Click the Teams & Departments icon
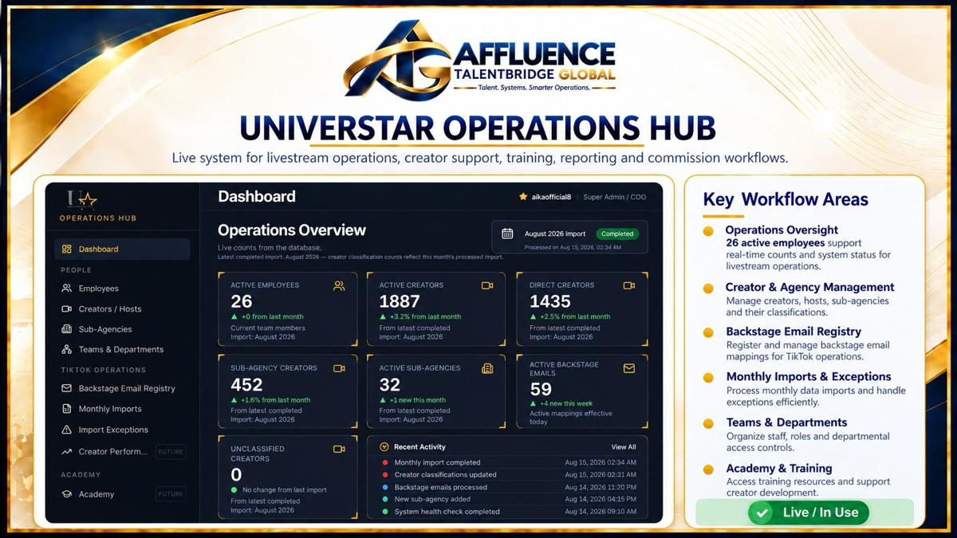This screenshot has height=538, width=957. pyautogui.click(x=66, y=349)
